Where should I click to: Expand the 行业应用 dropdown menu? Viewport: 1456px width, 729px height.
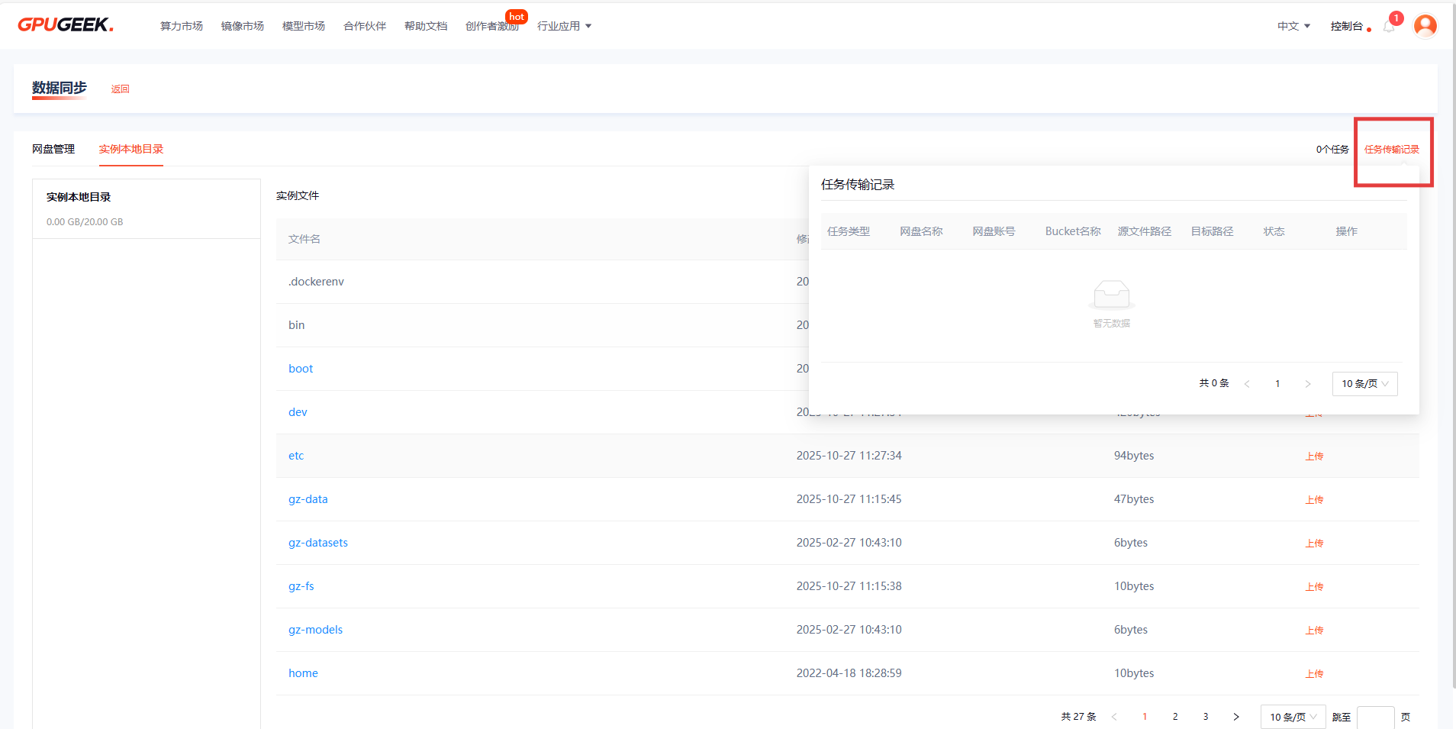tap(564, 26)
